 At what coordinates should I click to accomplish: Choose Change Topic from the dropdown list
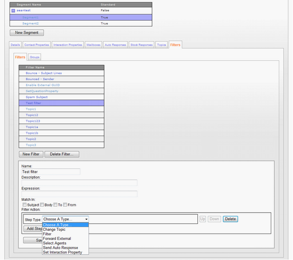tap(54, 230)
